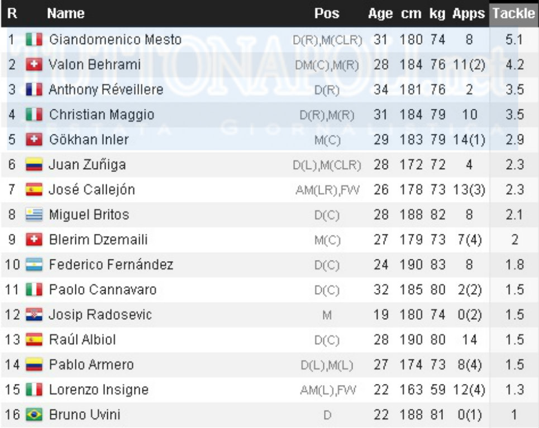
Task: Sort table by the Tackle column
Action: (x=513, y=14)
